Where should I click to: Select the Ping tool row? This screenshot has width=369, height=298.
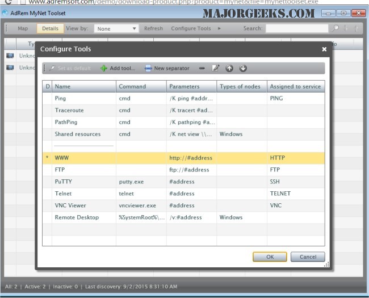tap(183, 98)
